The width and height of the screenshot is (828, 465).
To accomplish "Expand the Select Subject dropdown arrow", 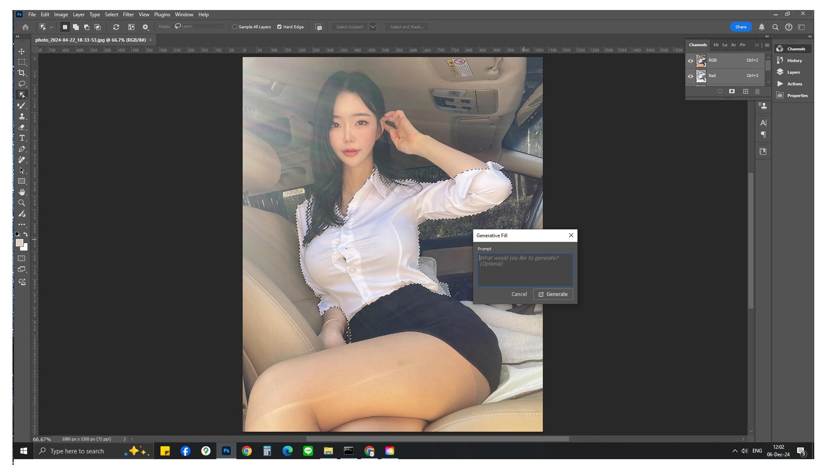I will click(x=373, y=27).
